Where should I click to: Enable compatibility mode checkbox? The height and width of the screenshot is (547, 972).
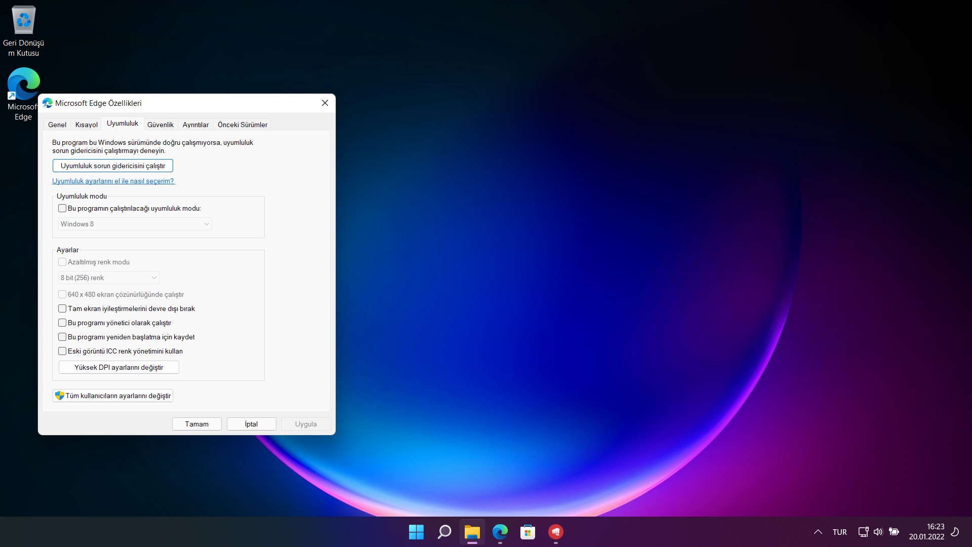point(62,208)
